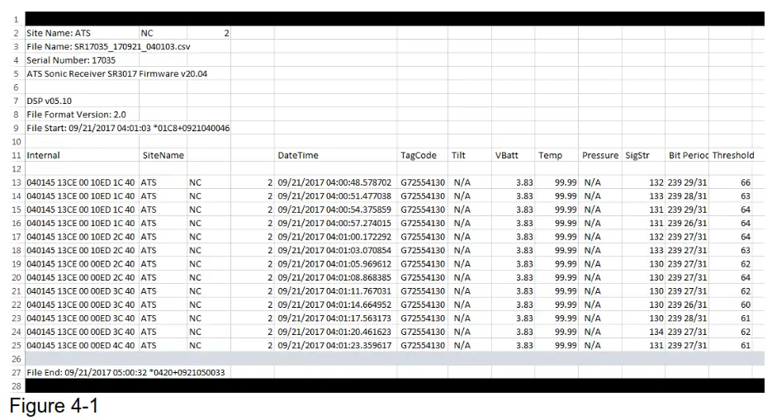Click DateTime cell 04:01:11.767031
The width and height of the screenshot is (772, 420).
(336, 291)
